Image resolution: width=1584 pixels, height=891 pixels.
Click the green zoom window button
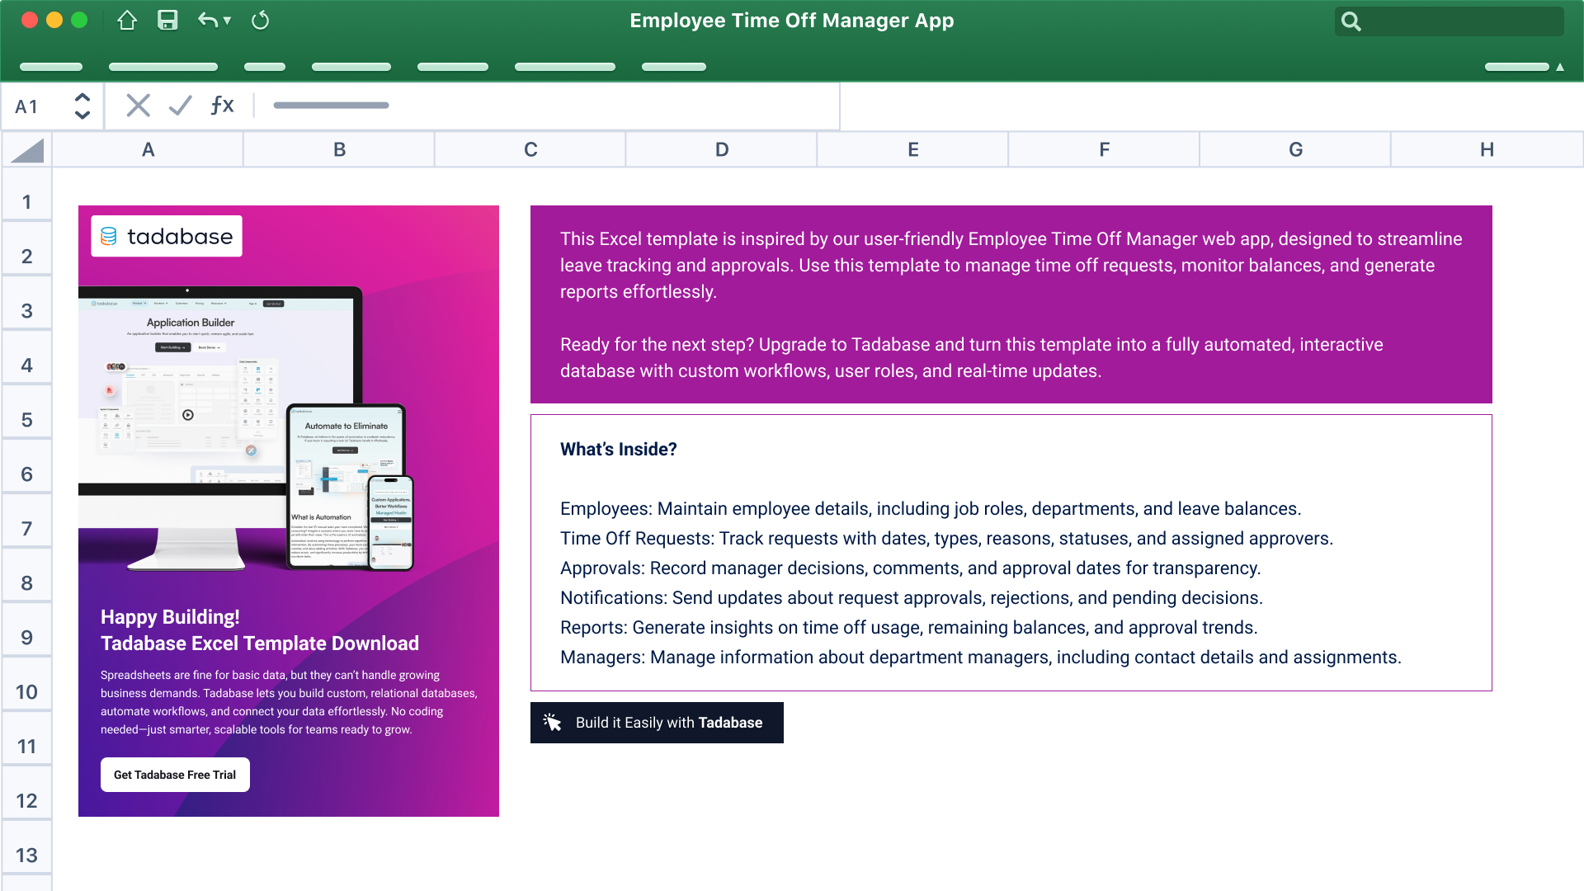pos(79,21)
